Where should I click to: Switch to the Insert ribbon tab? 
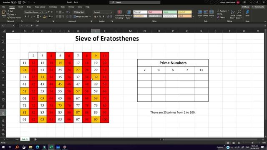coord(20,7)
